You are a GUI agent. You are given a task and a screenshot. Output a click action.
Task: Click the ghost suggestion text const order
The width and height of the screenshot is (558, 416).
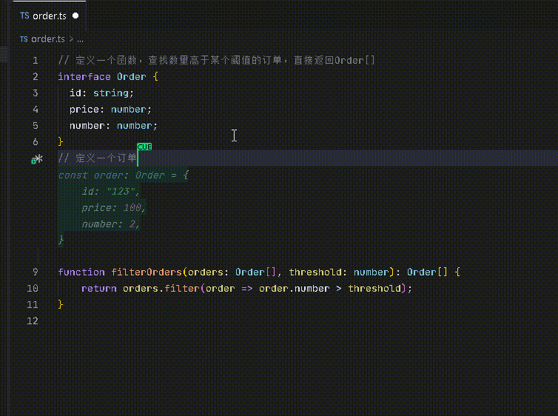point(89,175)
